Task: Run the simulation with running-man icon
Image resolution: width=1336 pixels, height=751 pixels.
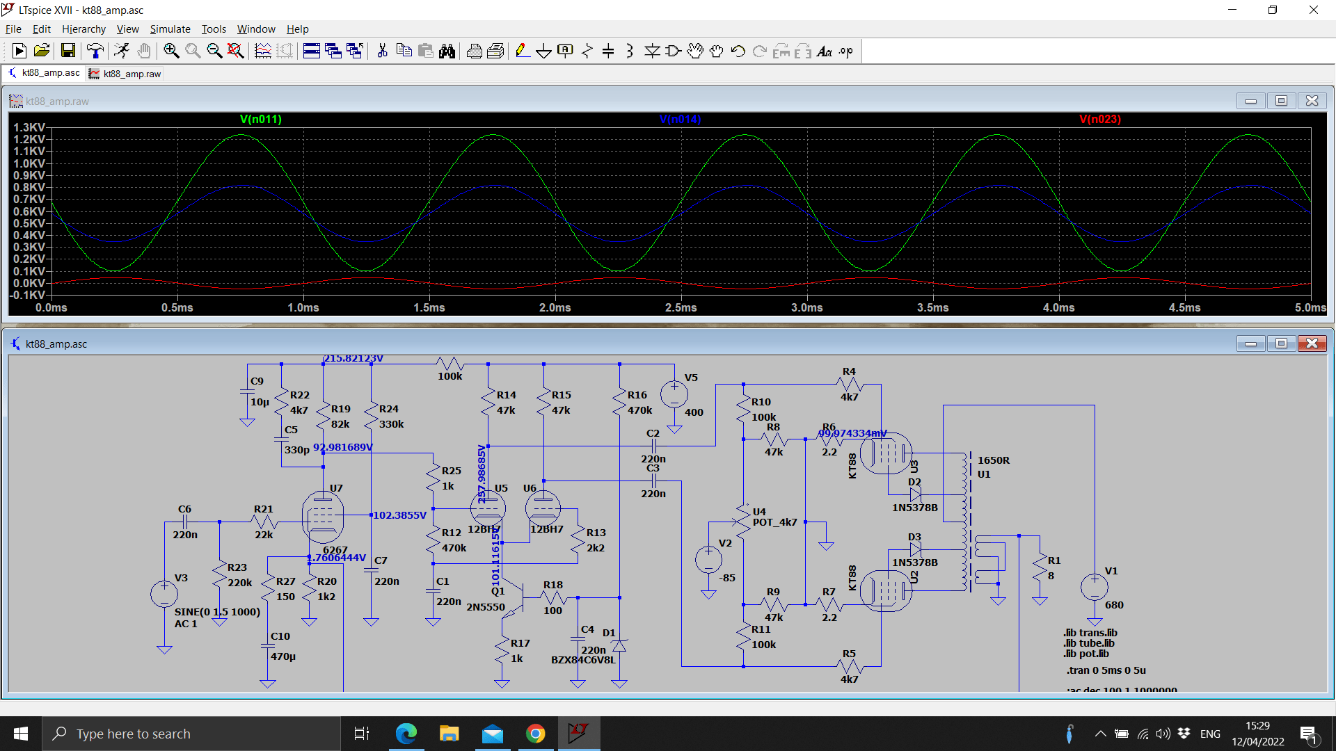Action: coord(122,51)
